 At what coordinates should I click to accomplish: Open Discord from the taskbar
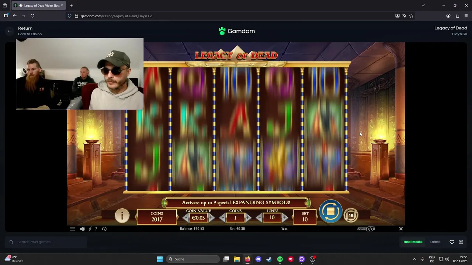click(258, 259)
